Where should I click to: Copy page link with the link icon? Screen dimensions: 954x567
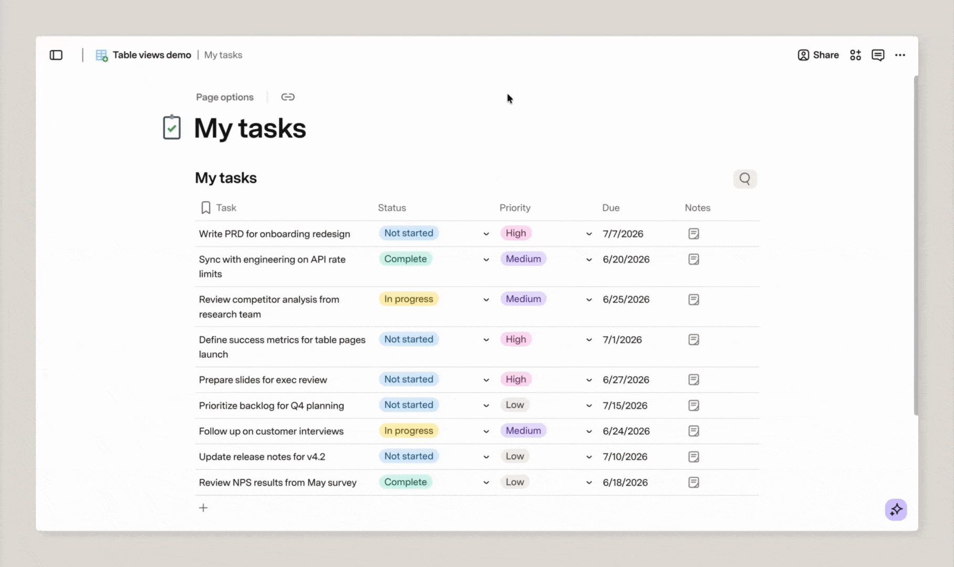point(288,97)
